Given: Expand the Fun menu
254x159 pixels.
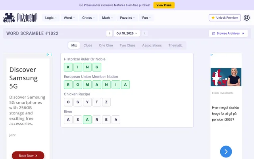Looking at the screenshot, I should (x=146, y=17).
